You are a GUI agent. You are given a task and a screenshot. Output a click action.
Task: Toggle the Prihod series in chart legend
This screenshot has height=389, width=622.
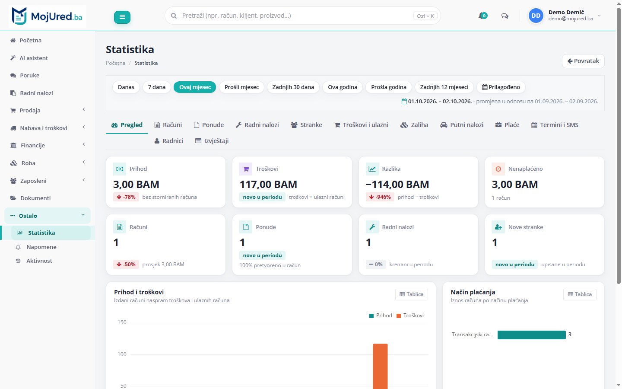tap(381, 316)
